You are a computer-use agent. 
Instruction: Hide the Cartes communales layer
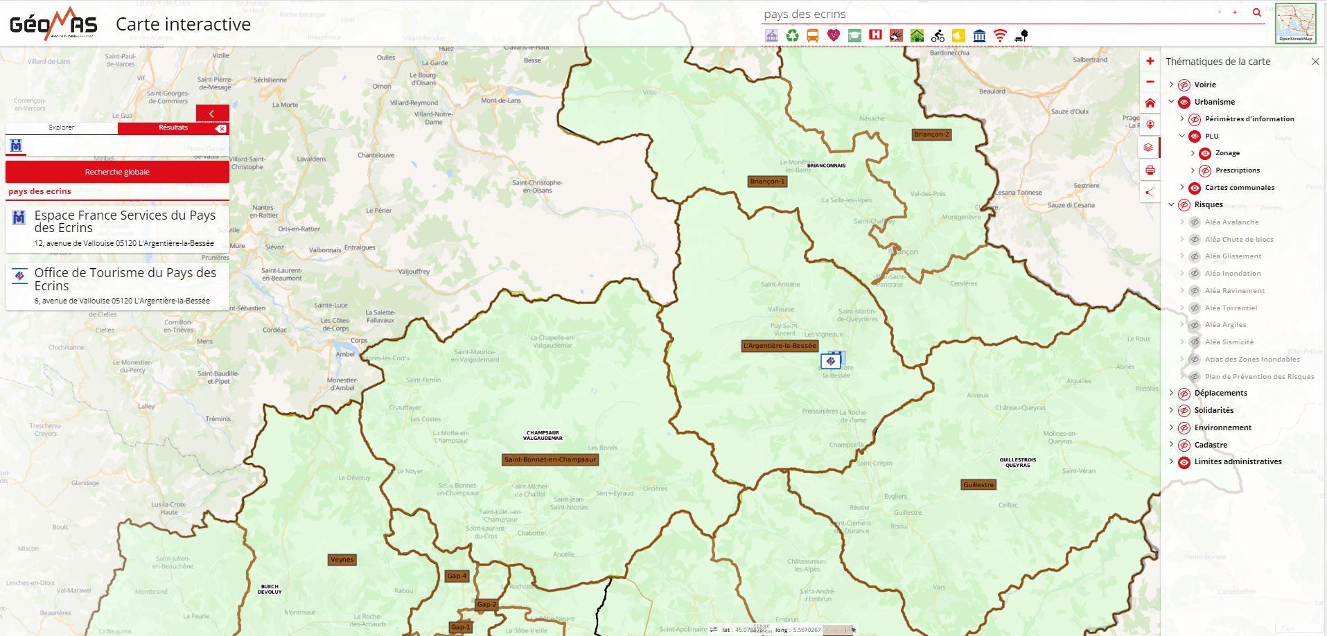(1195, 188)
